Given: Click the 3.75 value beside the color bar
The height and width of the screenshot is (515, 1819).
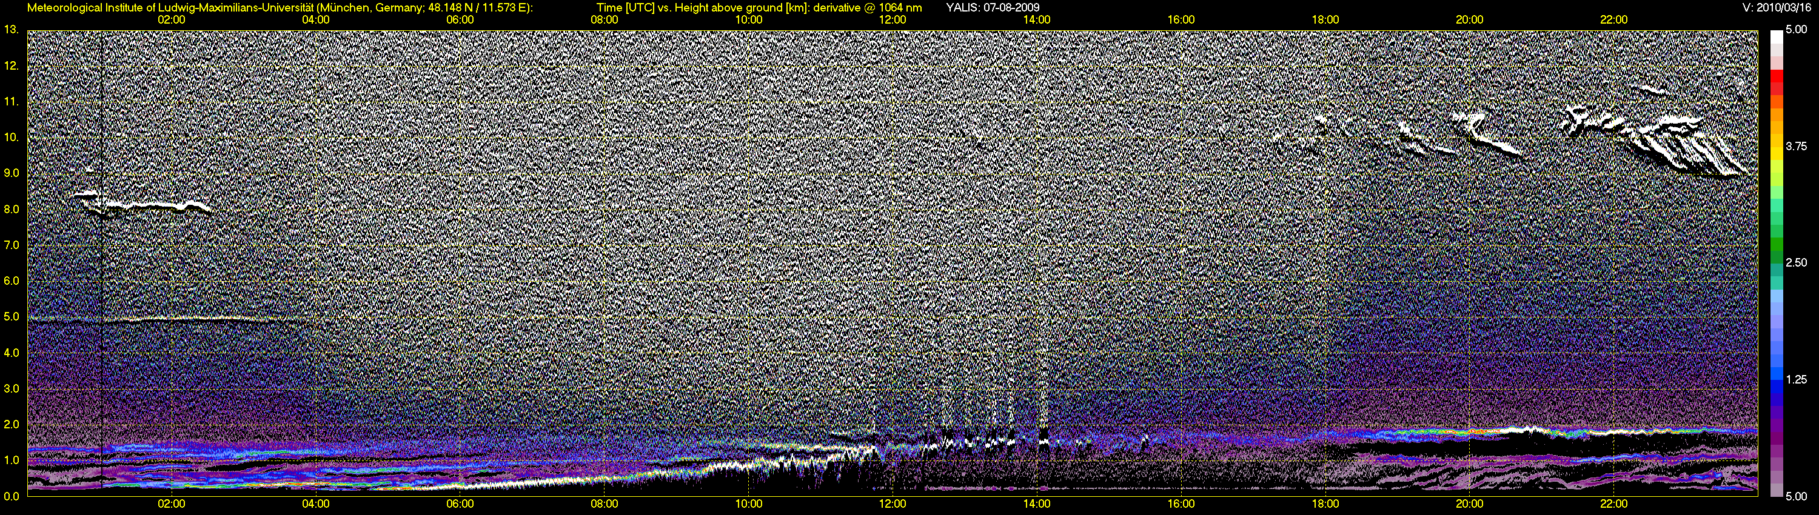Looking at the screenshot, I should tap(1796, 146).
